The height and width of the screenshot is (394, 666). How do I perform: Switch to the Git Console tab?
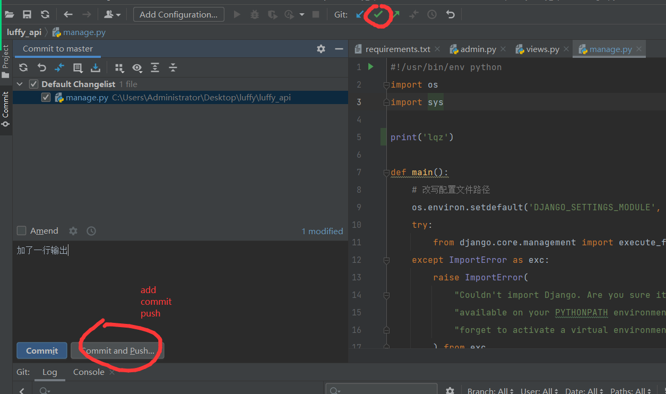pyautogui.click(x=89, y=372)
